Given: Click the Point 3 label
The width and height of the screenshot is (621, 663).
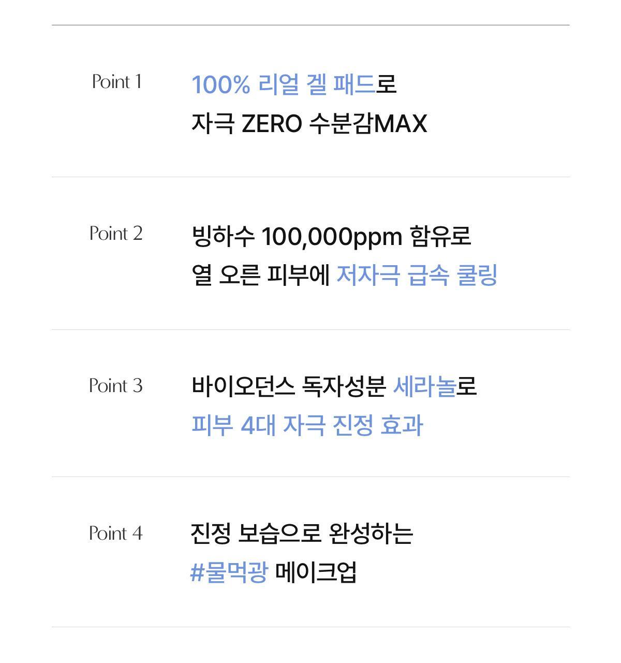Looking at the screenshot, I should tap(116, 386).
